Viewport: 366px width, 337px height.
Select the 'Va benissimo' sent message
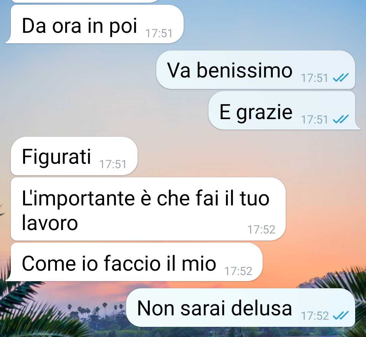point(256,70)
